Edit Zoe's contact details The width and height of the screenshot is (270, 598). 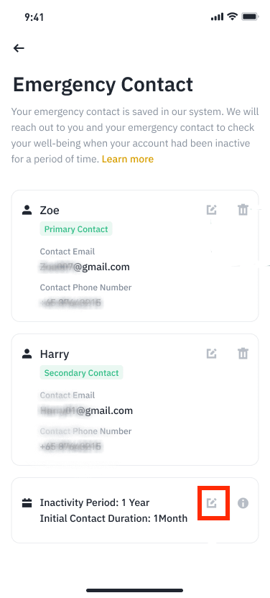(x=211, y=210)
